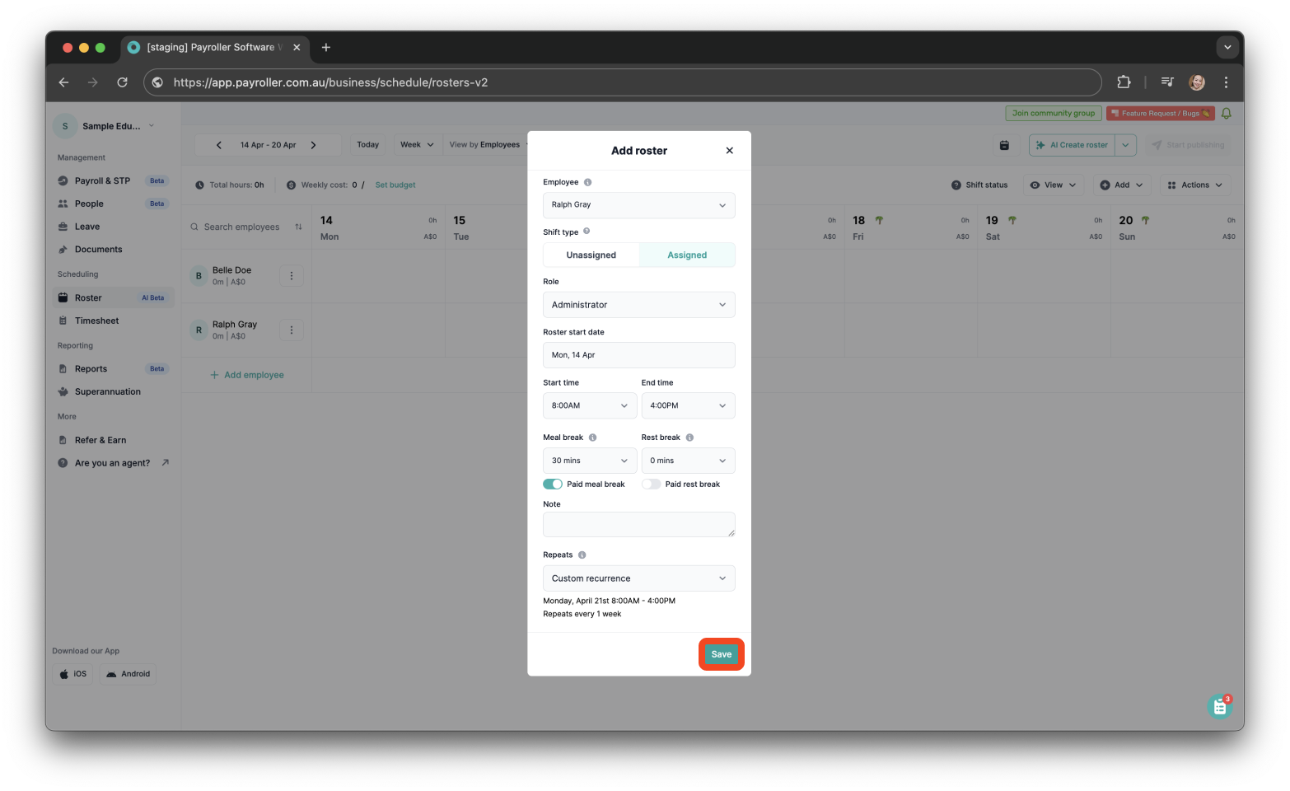The height and width of the screenshot is (791, 1290).
Task: Open the Employee dropdown showing Ralph Gray
Action: point(638,204)
